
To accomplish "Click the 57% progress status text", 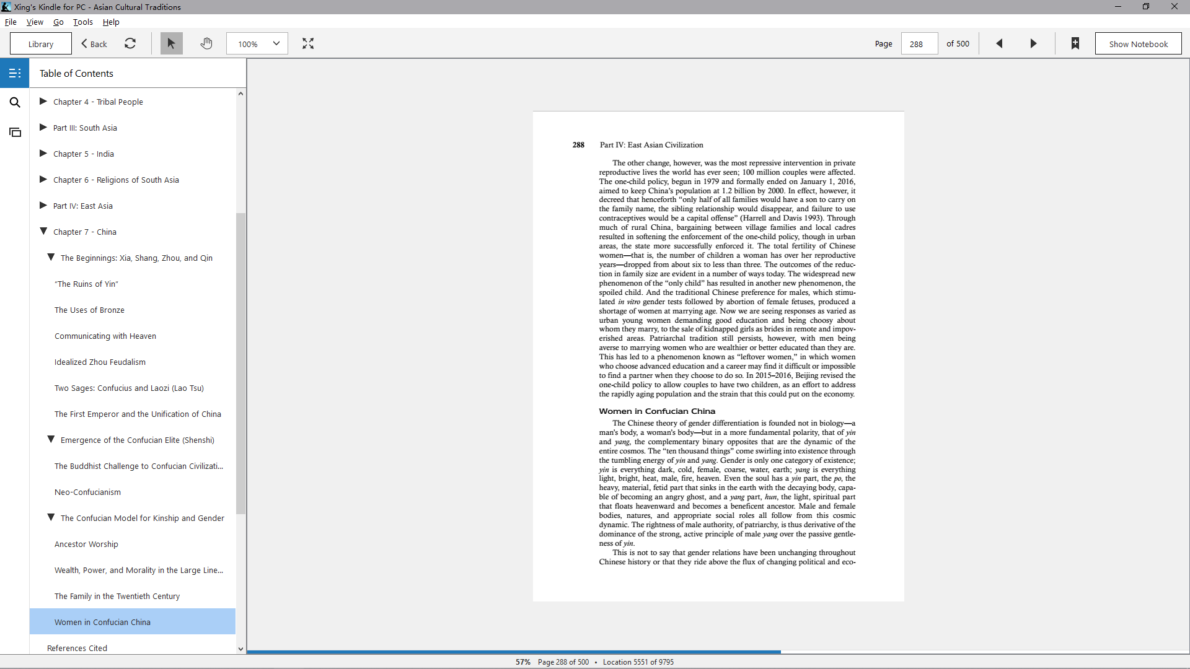I will 523,662.
